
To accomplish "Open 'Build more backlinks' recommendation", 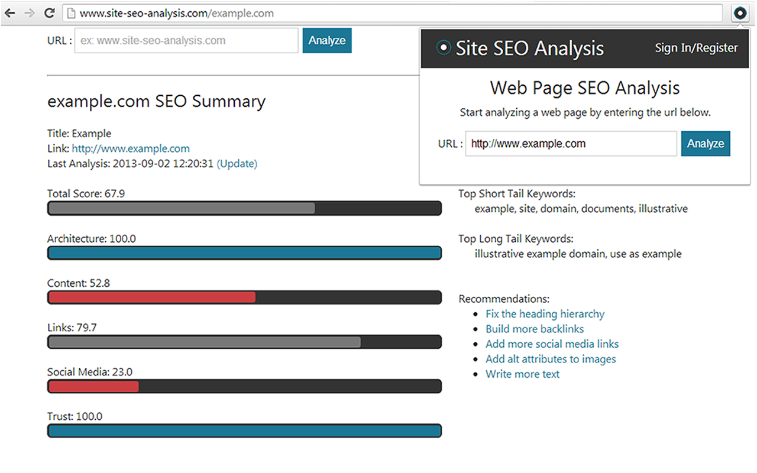I will [535, 329].
